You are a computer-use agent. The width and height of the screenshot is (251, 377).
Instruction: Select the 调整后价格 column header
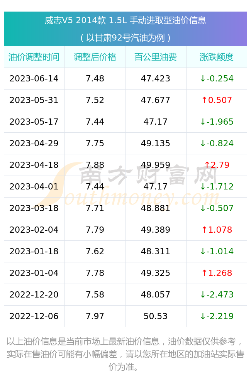(x=95, y=57)
